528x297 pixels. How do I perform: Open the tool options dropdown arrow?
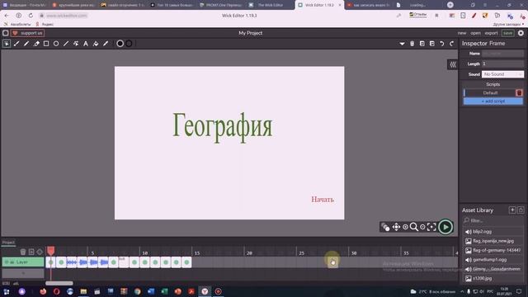(402, 44)
